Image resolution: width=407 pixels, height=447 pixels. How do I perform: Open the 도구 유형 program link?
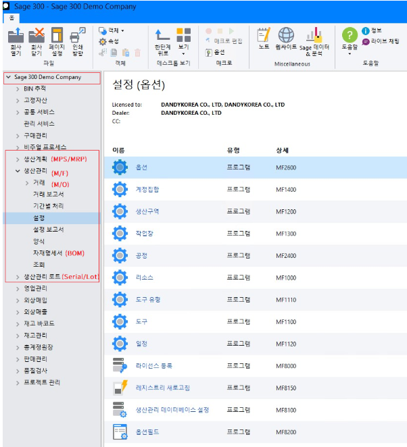148,300
